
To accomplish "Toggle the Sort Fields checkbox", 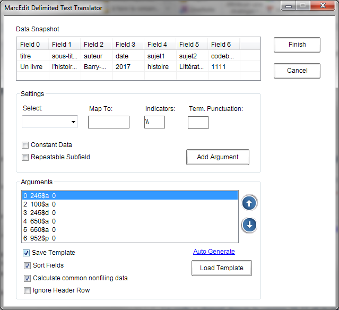I will 27,265.
